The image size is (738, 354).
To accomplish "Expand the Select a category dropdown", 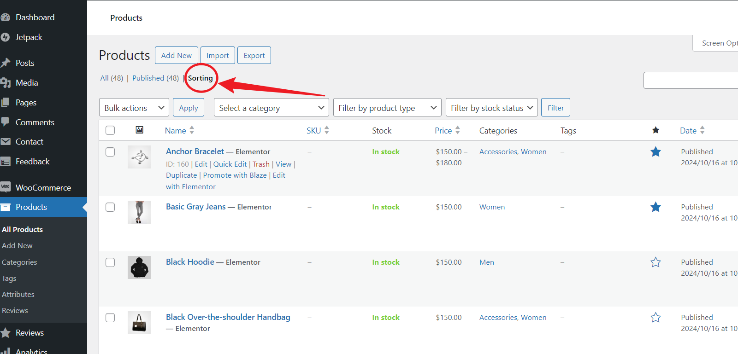I will pos(271,108).
